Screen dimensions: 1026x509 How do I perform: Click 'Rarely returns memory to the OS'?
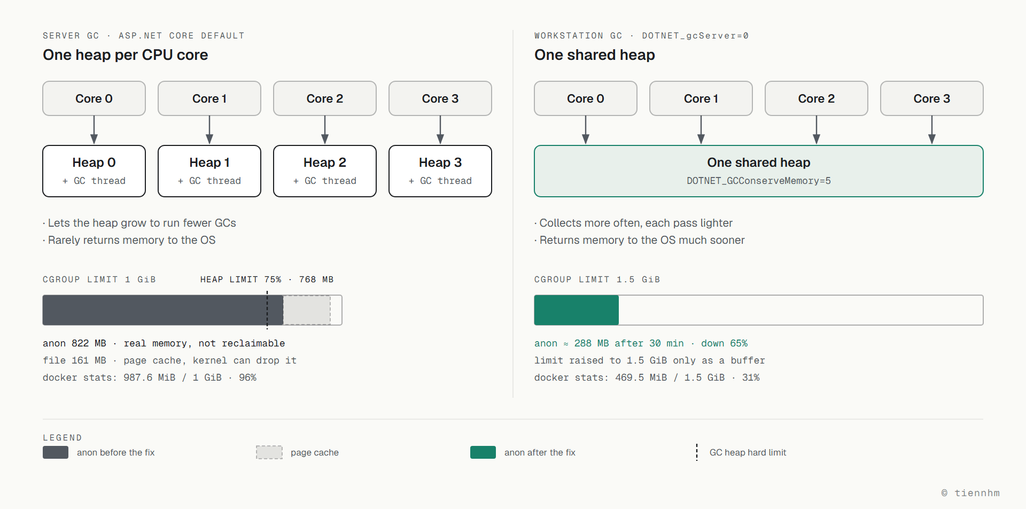[x=129, y=240]
